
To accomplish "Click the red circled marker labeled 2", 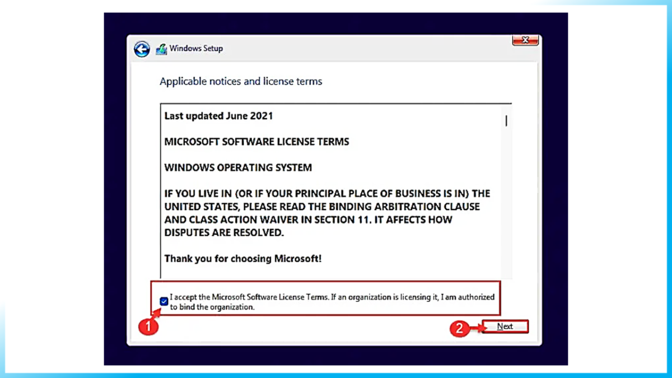I will pyautogui.click(x=460, y=329).
